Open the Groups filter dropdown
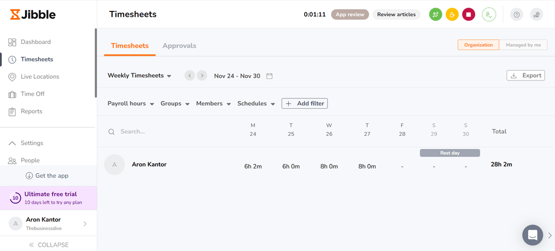Image resolution: width=555 pixels, height=251 pixels. [175, 104]
